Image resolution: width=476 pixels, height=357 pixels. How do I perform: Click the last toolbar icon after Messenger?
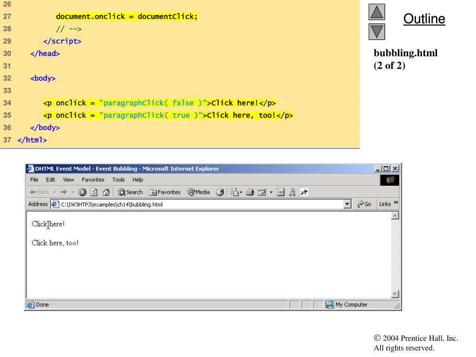point(304,192)
